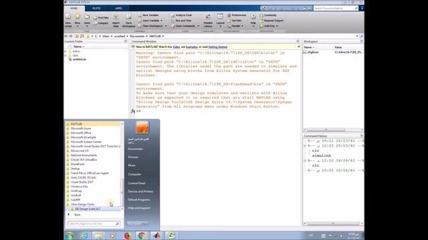This screenshot has height=240, width=428.
Task: Launch Google Chrome from the taskbar
Action: (142, 235)
